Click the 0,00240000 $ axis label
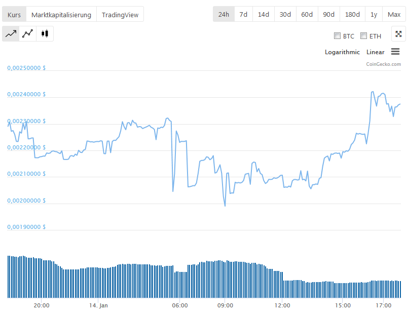Viewport: 407px width, 316px height. pos(26,94)
